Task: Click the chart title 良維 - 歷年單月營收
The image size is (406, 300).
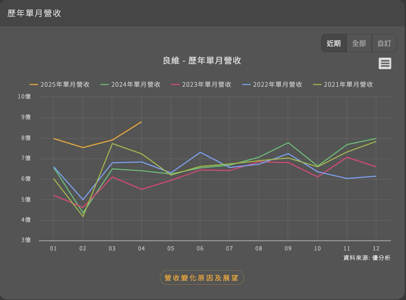Action: [x=202, y=61]
